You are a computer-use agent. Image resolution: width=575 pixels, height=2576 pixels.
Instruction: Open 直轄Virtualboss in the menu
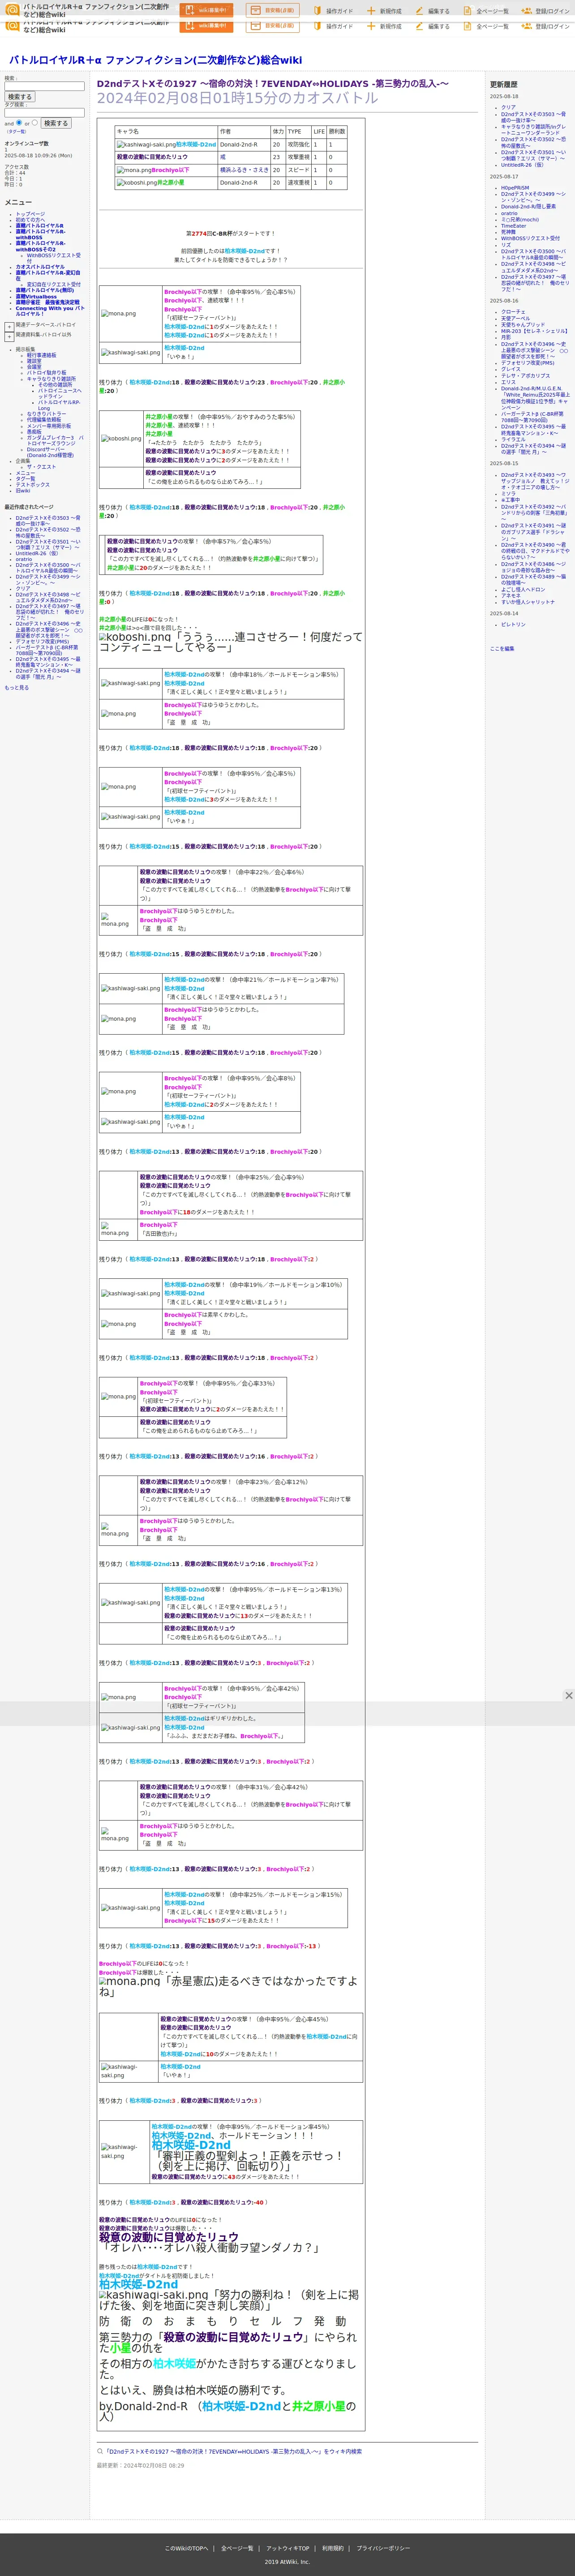[36, 297]
